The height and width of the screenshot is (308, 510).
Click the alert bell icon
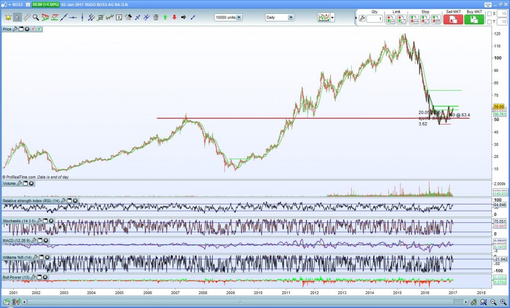point(8,17)
